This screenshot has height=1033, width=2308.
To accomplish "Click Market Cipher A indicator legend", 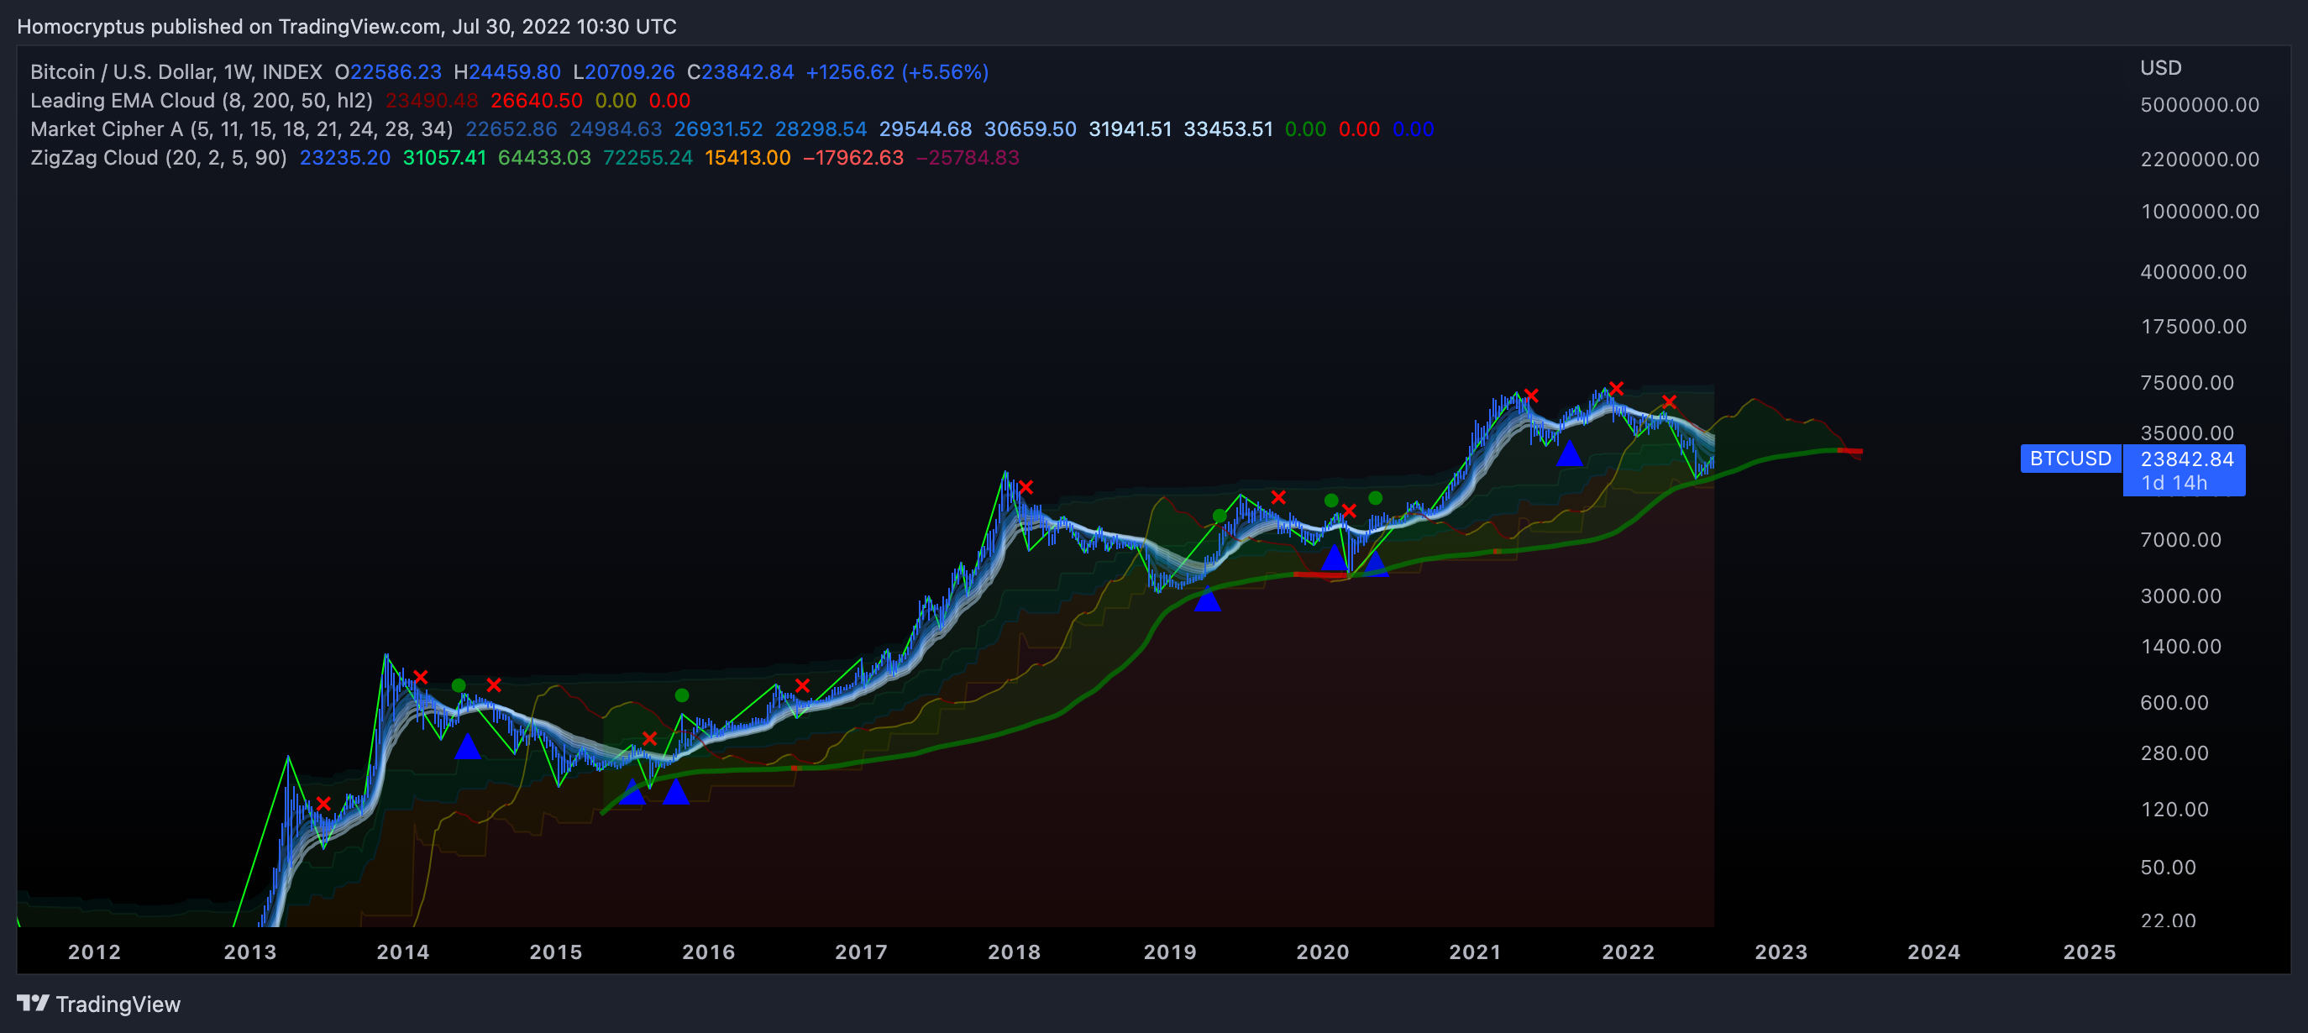I will point(242,129).
